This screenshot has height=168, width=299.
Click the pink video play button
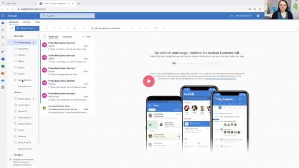(149, 81)
